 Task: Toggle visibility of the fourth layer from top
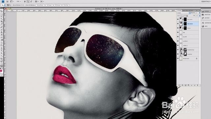click(178, 32)
